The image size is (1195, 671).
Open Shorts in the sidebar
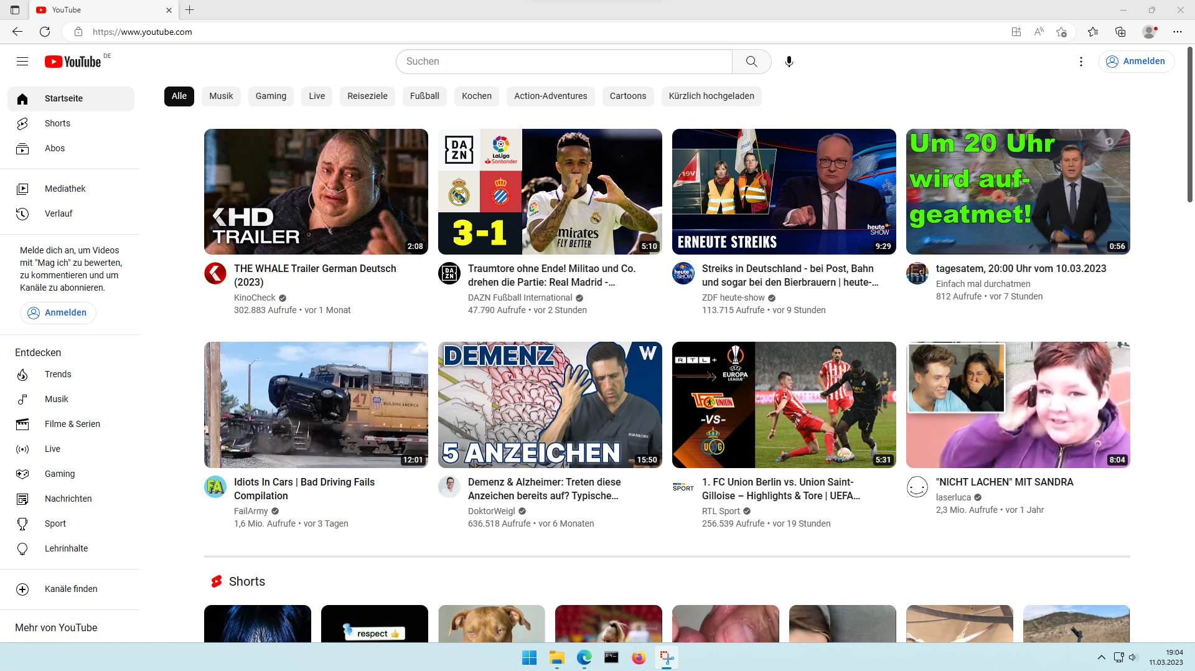[71, 123]
